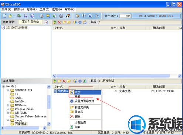The height and width of the screenshot is (135, 183).
Task: Click the Save floppy disk icon
Action: (x=26, y=16)
